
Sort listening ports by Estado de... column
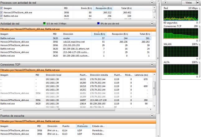click(98, 126)
